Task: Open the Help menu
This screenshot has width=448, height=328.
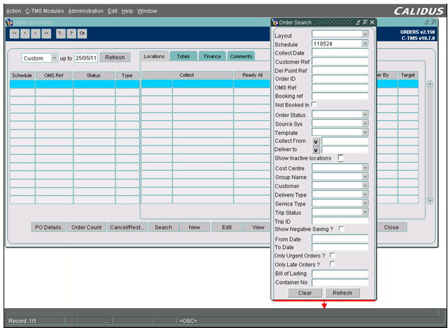Action: [x=127, y=11]
